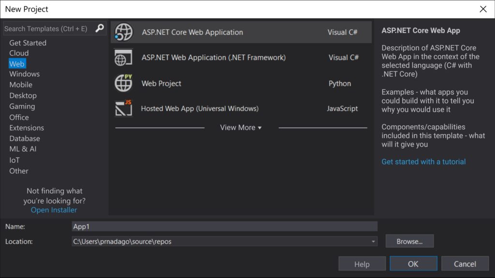Click the Open Installer link

[x=53, y=209]
